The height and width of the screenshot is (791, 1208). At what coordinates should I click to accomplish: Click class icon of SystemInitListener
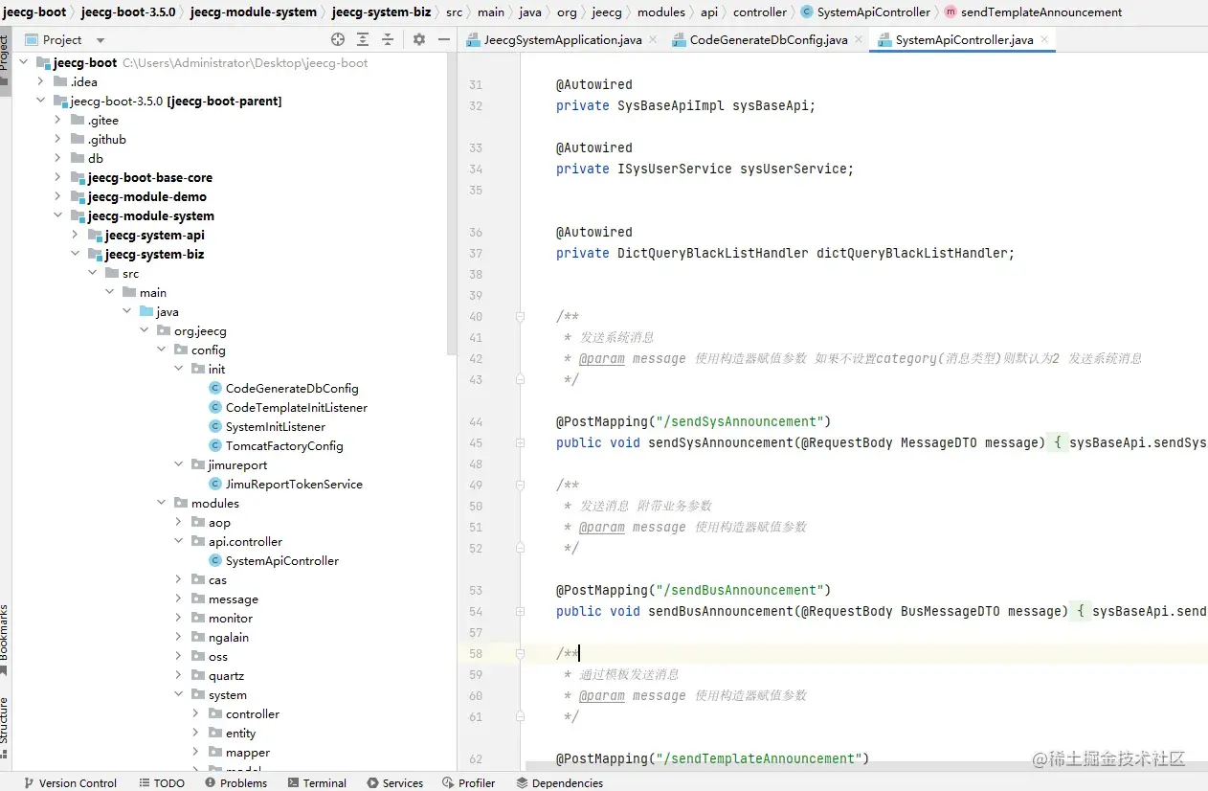(x=215, y=426)
